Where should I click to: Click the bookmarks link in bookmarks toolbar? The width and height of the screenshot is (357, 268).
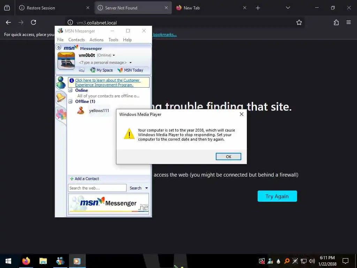(165, 35)
